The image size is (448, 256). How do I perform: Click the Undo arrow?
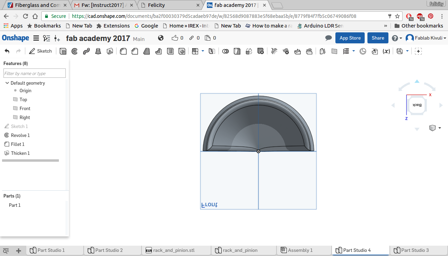(x=7, y=51)
